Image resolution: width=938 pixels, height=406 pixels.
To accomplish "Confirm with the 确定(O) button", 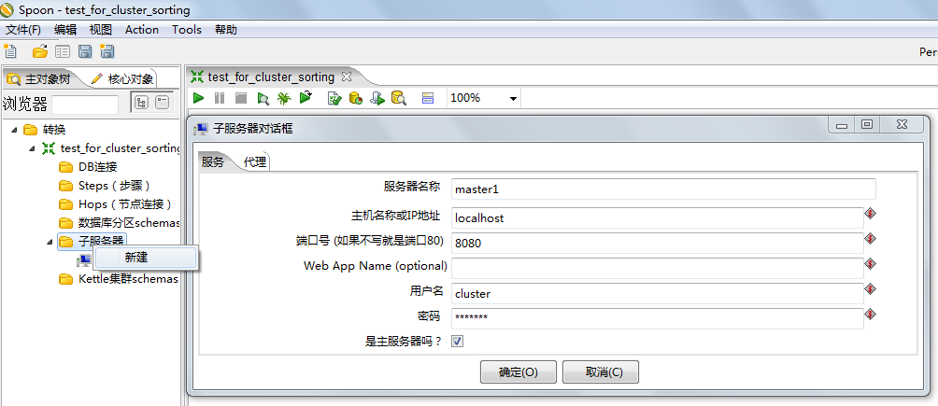I will [x=519, y=371].
